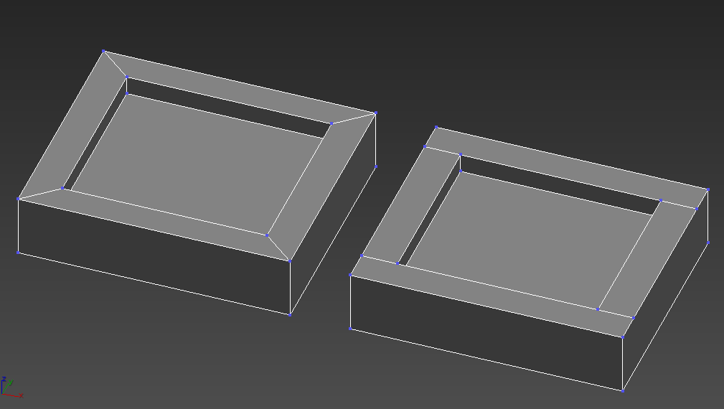Select the front vertical corner edge of right model
Viewport: 724px width, 409px height.
(623, 363)
